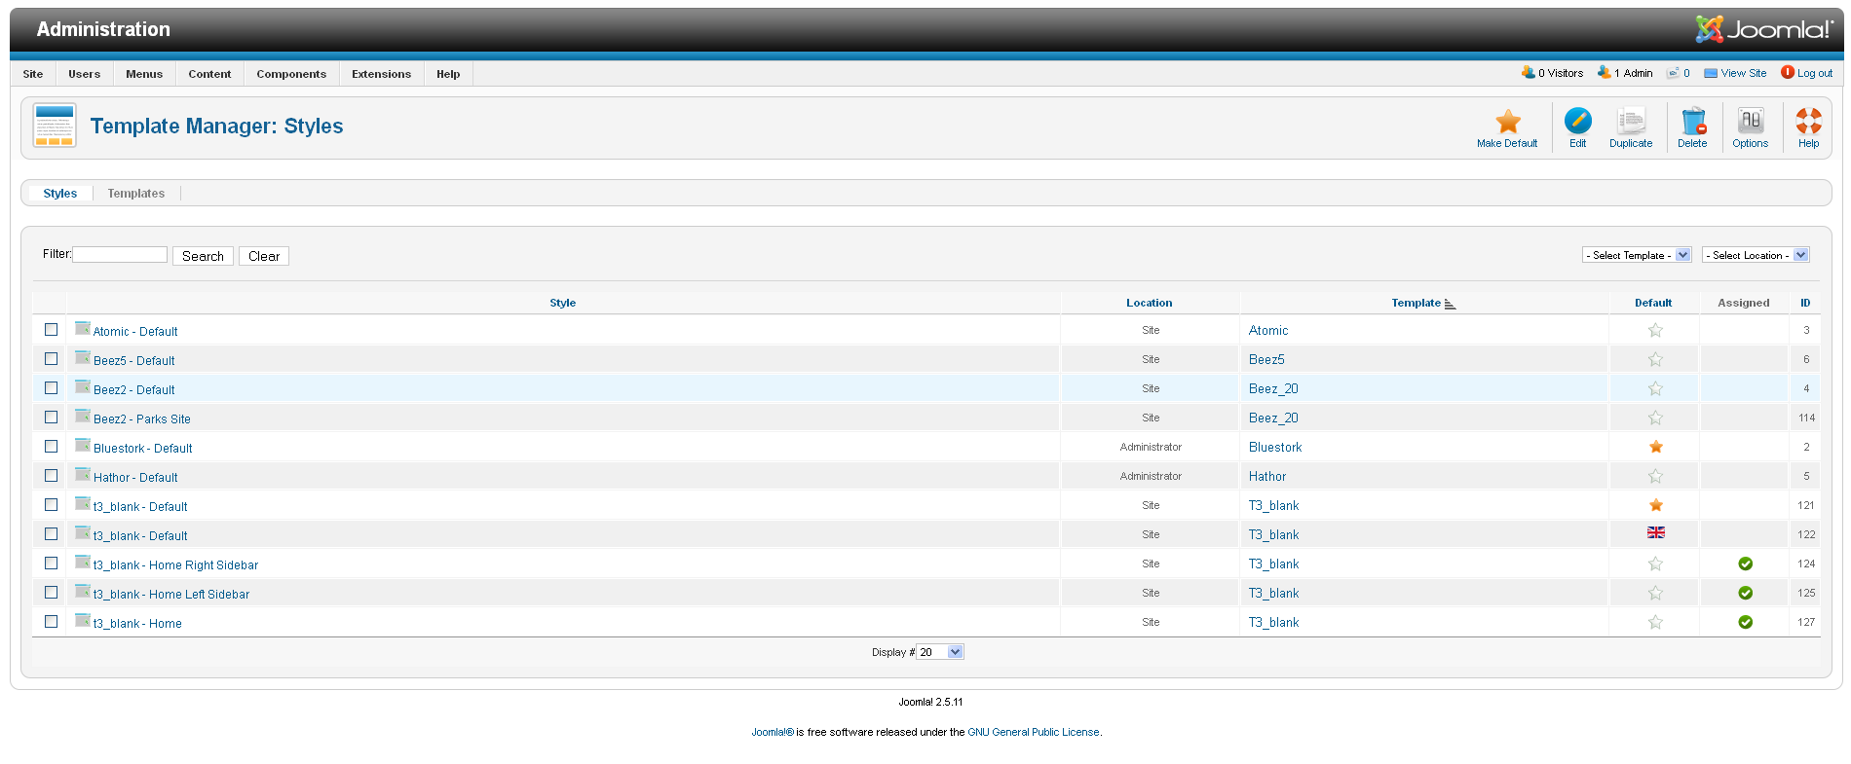Tick the Hathor - Default checkbox
The width and height of the screenshot is (1851, 764).
(52, 476)
